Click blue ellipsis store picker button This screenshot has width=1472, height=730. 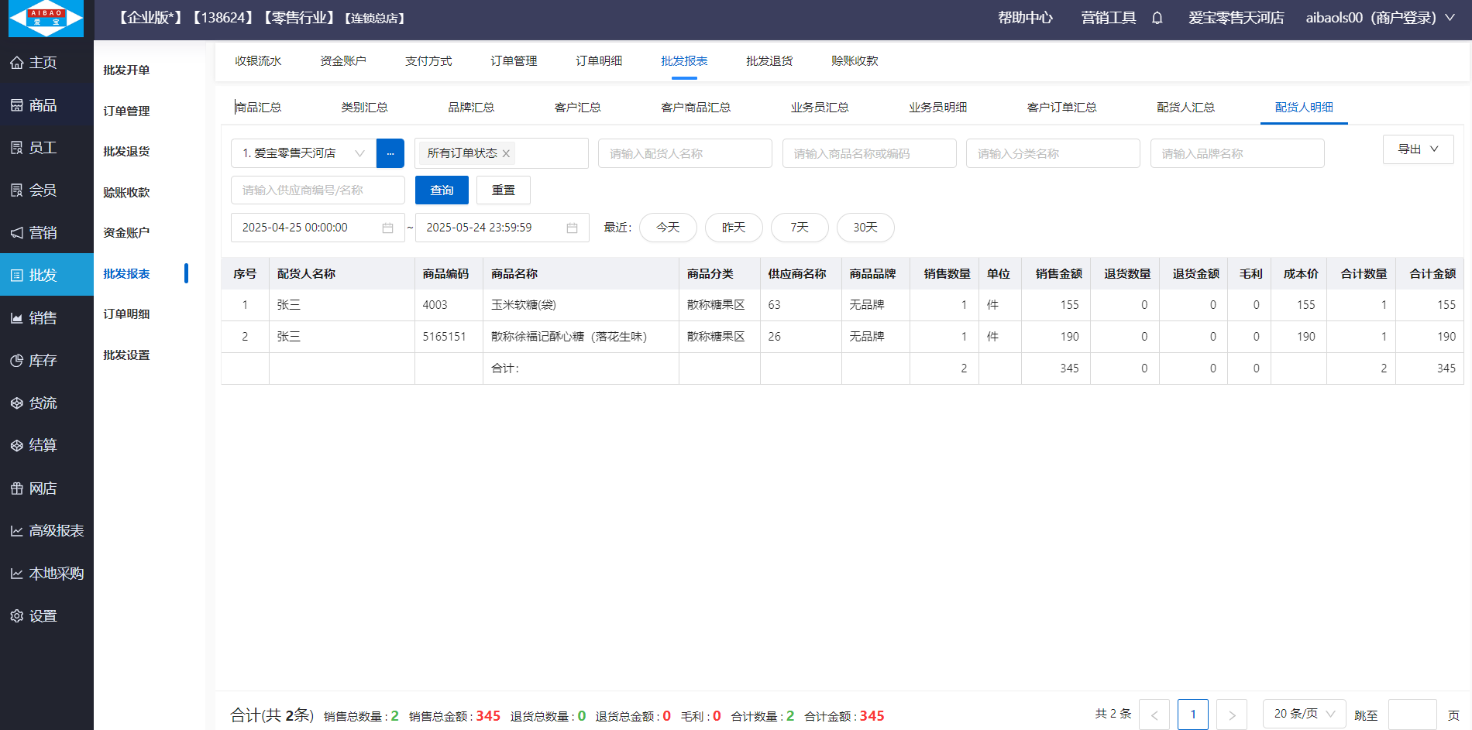pos(390,153)
